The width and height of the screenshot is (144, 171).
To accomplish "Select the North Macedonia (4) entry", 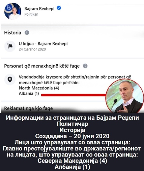I will [39, 88].
